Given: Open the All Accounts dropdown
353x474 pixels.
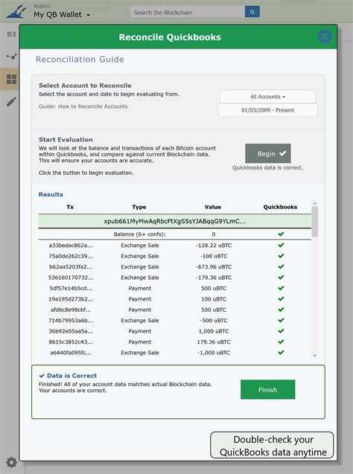Looking at the screenshot, I should [267, 97].
